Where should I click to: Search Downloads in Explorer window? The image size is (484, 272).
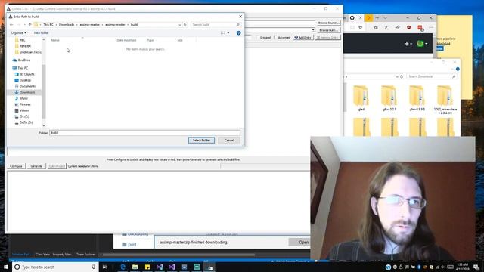click(x=431, y=76)
